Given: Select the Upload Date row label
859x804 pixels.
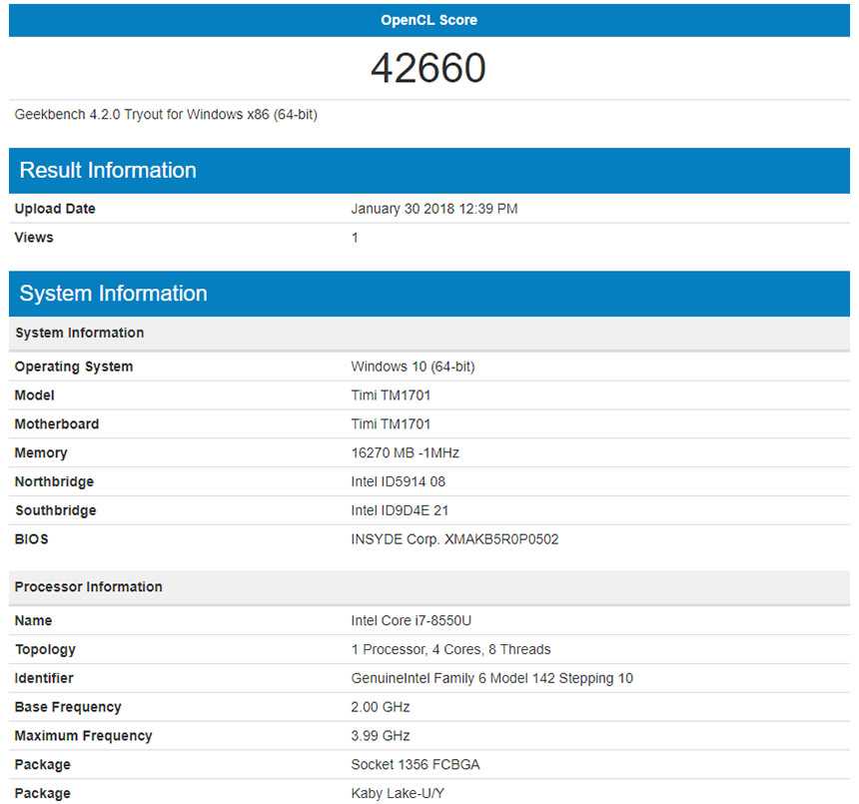Looking at the screenshot, I should pos(55,209).
